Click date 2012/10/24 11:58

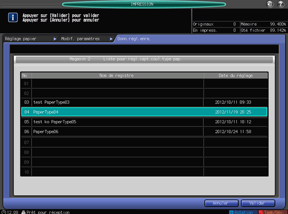click(233, 132)
